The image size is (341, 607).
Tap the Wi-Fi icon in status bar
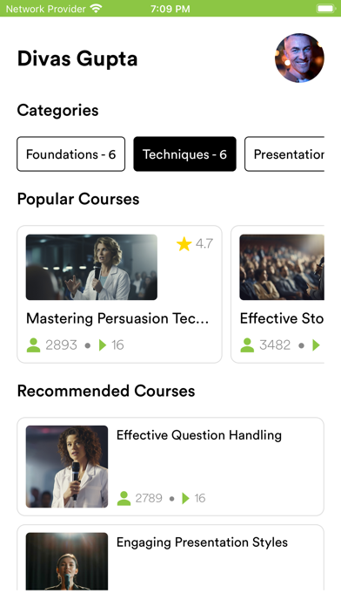pyautogui.click(x=96, y=9)
